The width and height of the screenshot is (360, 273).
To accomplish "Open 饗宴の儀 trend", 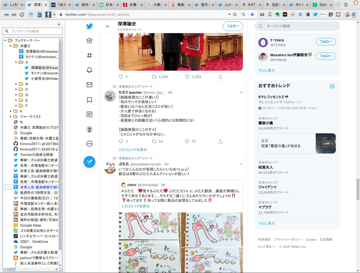I will [x=266, y=123].
